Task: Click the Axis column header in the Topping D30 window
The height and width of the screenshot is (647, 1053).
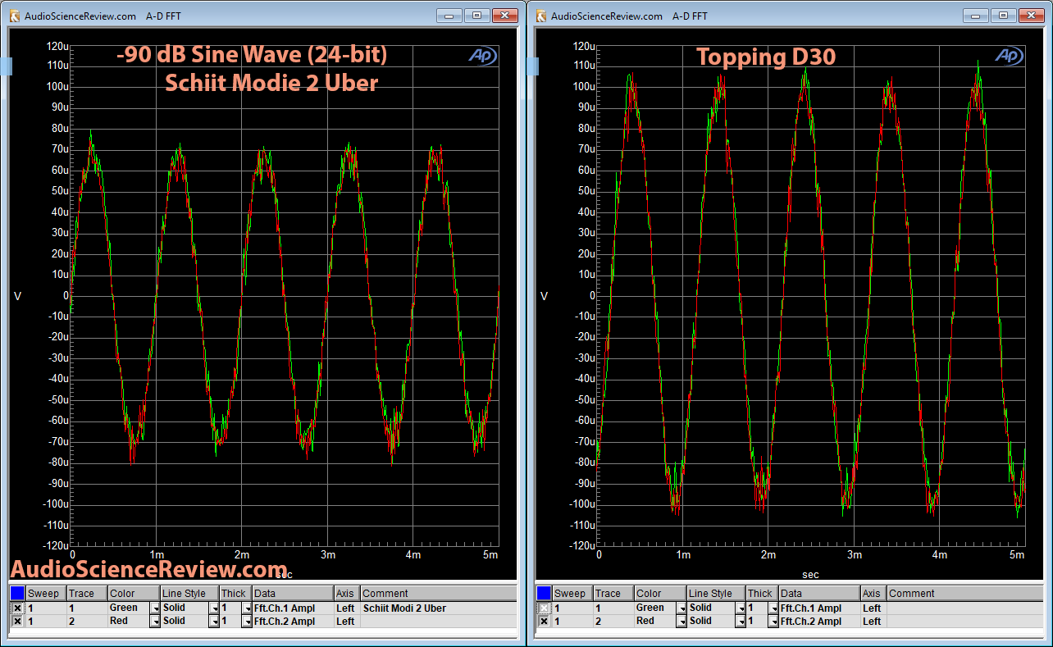Action: pyautogui.click(x=873, y=594)
